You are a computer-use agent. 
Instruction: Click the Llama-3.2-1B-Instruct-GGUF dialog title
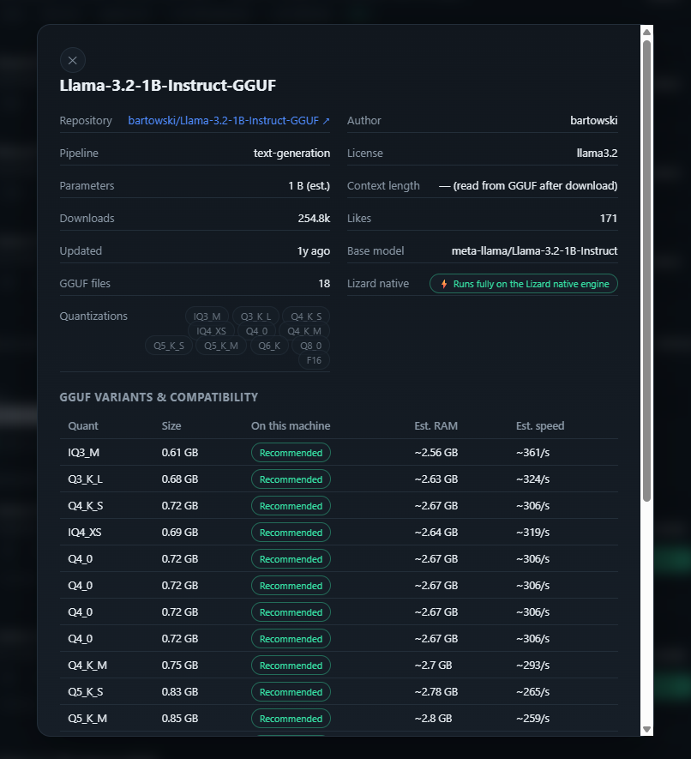tap(167, 86)
